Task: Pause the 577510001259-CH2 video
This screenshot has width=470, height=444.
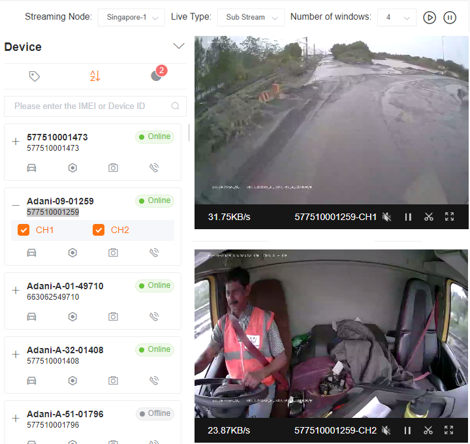Action: [407, 430]
